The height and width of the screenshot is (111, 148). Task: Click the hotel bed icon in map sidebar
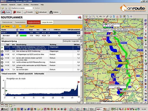click(x=146, y=47)
